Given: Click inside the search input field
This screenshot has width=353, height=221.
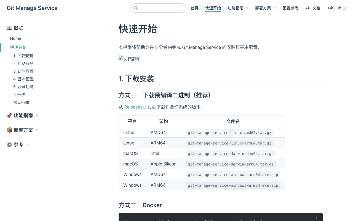Looking at the screenshot, I should click(160, 8).
